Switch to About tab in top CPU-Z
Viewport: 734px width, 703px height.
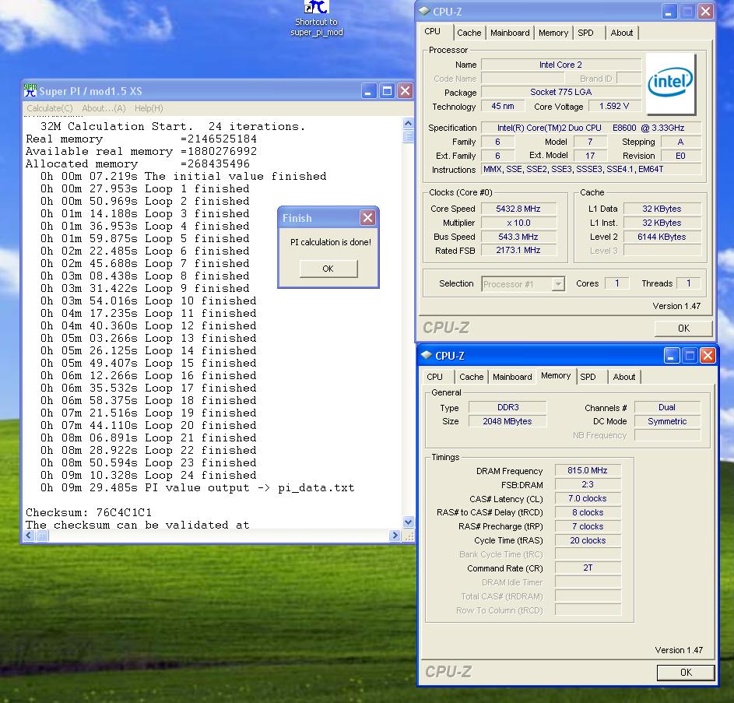[x=622, y=33]
